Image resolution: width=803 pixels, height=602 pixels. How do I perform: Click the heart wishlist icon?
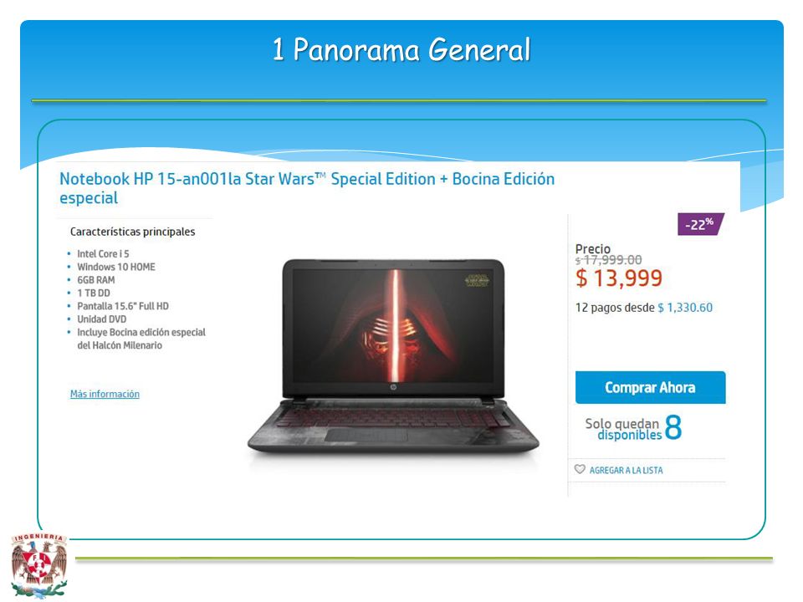coord(579,469)
